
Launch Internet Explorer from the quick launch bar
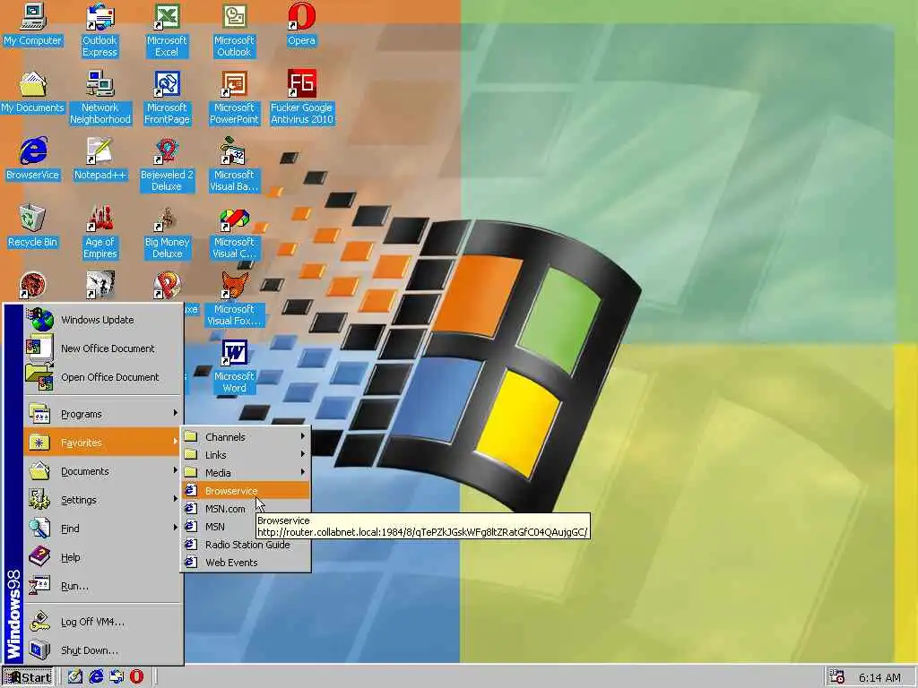click(x=95, y=677)
